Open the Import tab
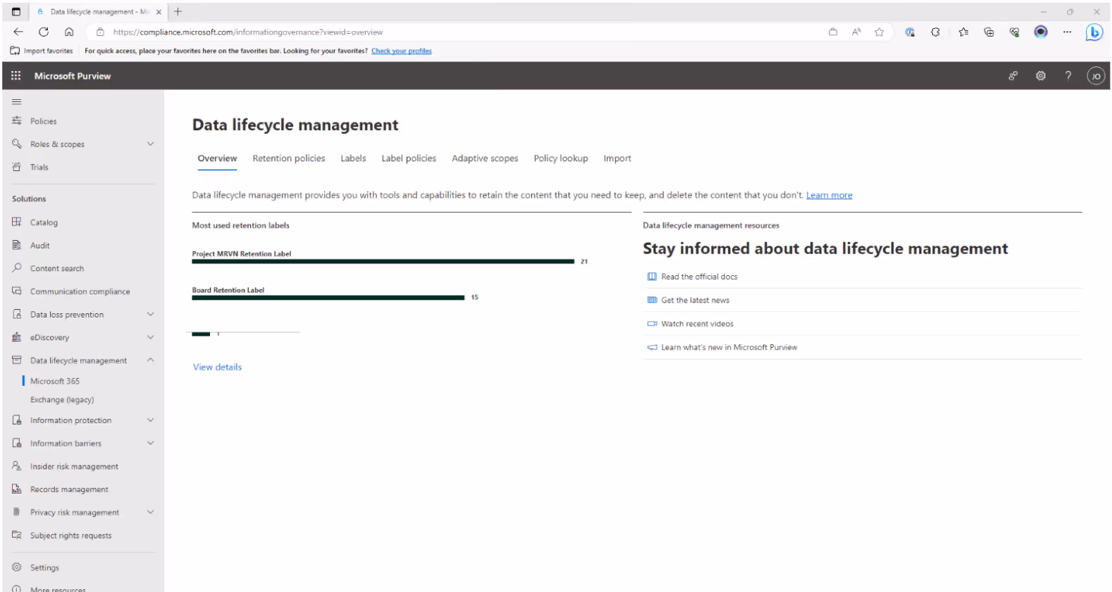This screenshot has width=1112, height=592. pyautogui.click(x=617, y=158)
